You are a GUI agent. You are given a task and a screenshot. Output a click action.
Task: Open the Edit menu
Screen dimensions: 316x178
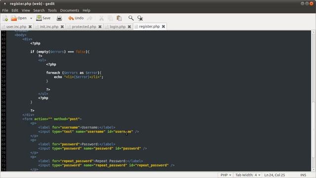(x=15, y=10)
